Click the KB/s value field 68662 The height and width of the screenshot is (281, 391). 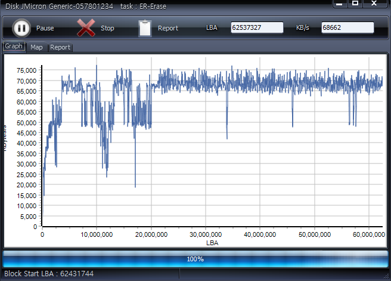347,27
